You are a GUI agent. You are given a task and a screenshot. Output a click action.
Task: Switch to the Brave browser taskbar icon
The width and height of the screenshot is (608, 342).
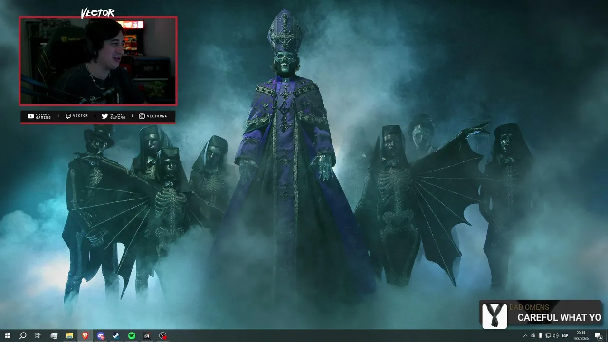(x=85, y=336)
